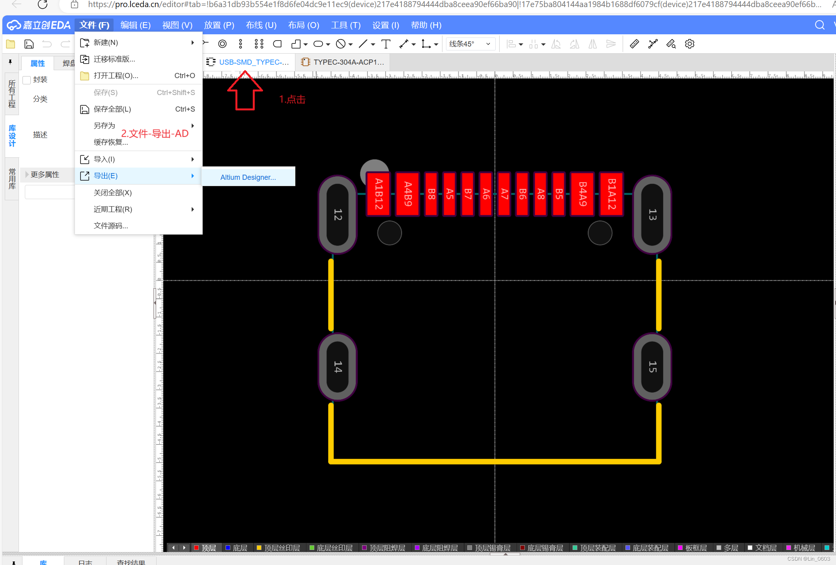The width and height of the screenshot is (836, 565).
Task: Click the red 顶层 layer color swatch
Action: (196, 548)
